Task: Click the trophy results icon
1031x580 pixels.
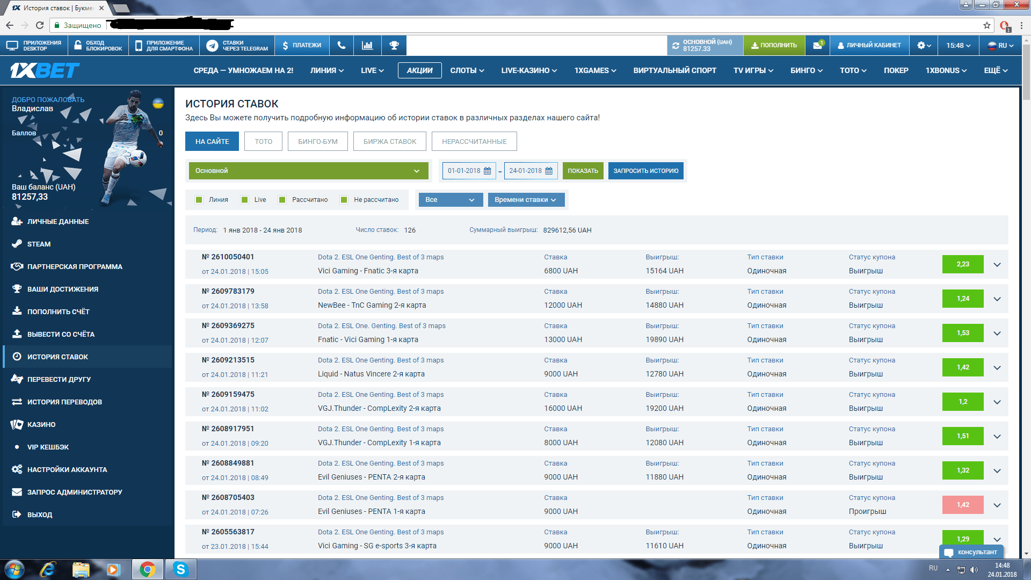Action: pyautogui.click(x=394, y=46)
